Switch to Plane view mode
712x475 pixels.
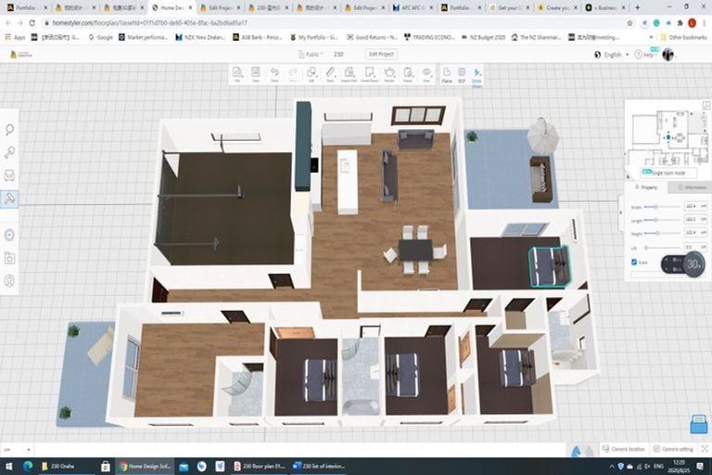point(447,73)
